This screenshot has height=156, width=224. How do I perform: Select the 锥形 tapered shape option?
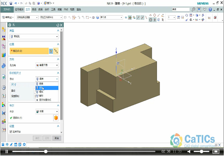[x=47, y=96]
